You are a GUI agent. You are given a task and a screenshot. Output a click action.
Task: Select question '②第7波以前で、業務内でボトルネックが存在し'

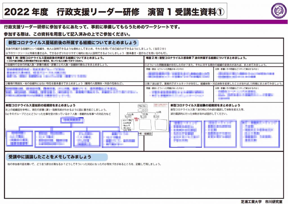click(x=214, y=84)
